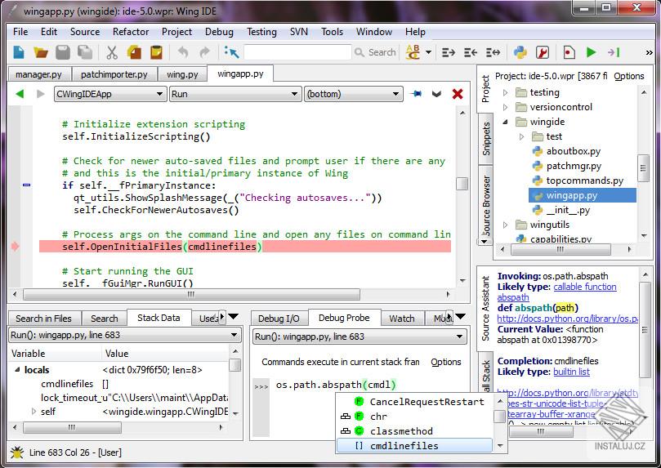Expand the wingutils folder in Project
Viewport: 661px width, 468px height.
(505, 225)
